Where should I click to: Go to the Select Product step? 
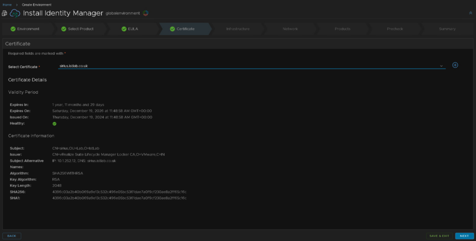(80, 29)
